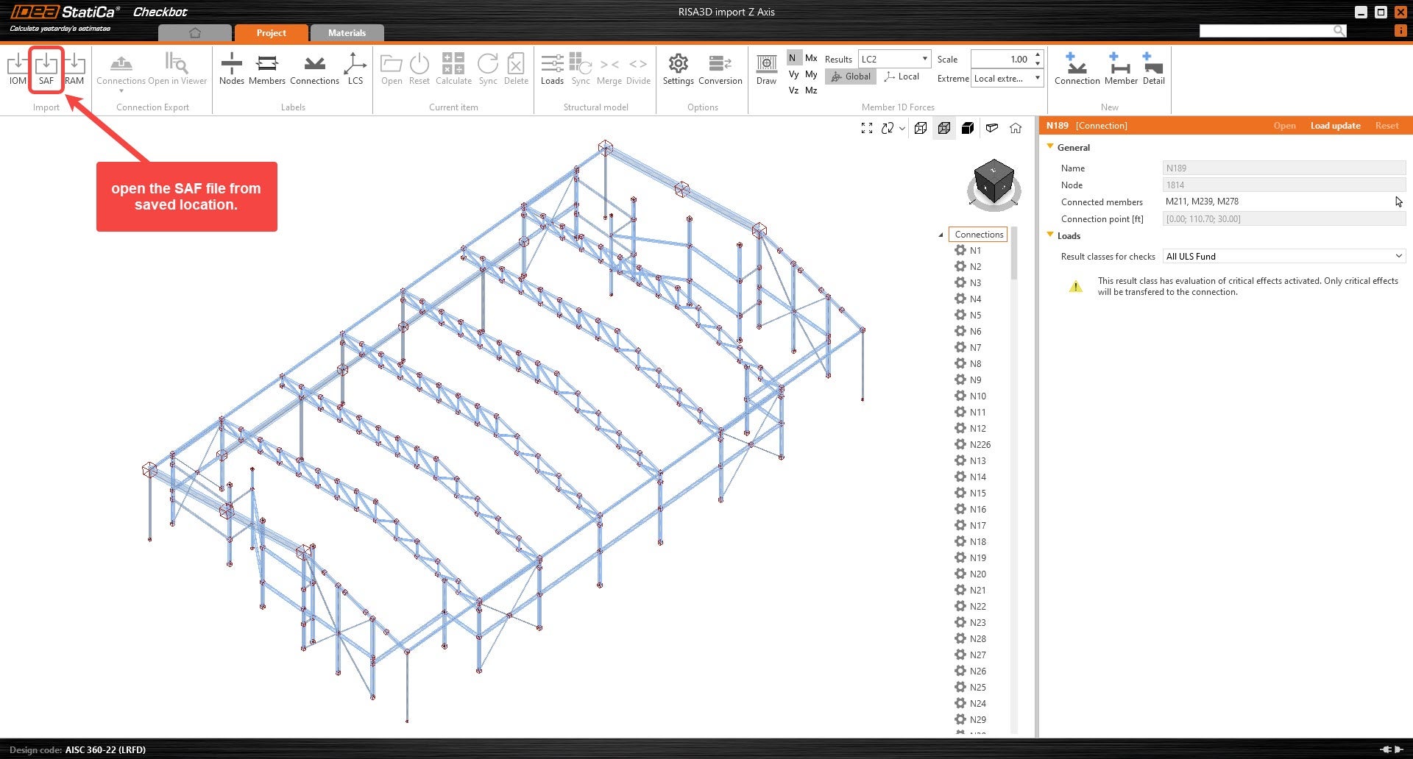
Task: Reset connection N189
Action: coord(1387,125)
